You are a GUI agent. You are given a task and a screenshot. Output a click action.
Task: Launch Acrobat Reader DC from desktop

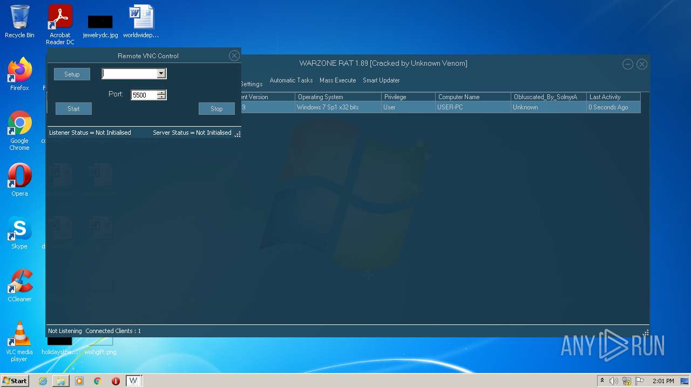(60, 25)
